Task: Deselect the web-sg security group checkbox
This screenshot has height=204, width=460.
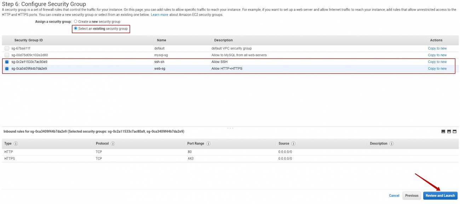Action: click(x=7, y=69)
